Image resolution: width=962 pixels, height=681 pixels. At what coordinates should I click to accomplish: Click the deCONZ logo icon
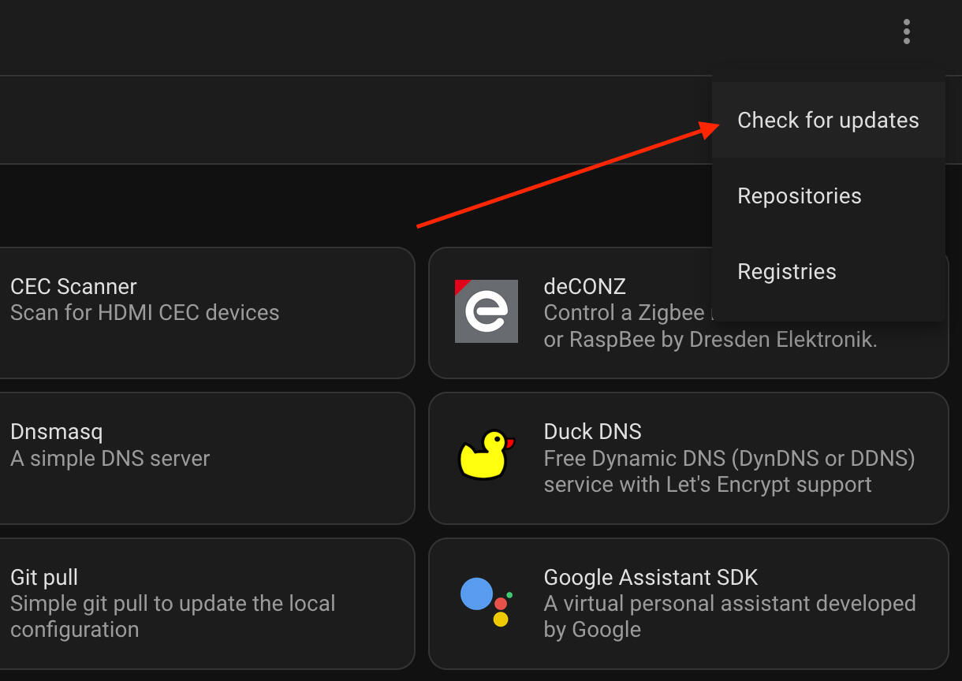487,311
